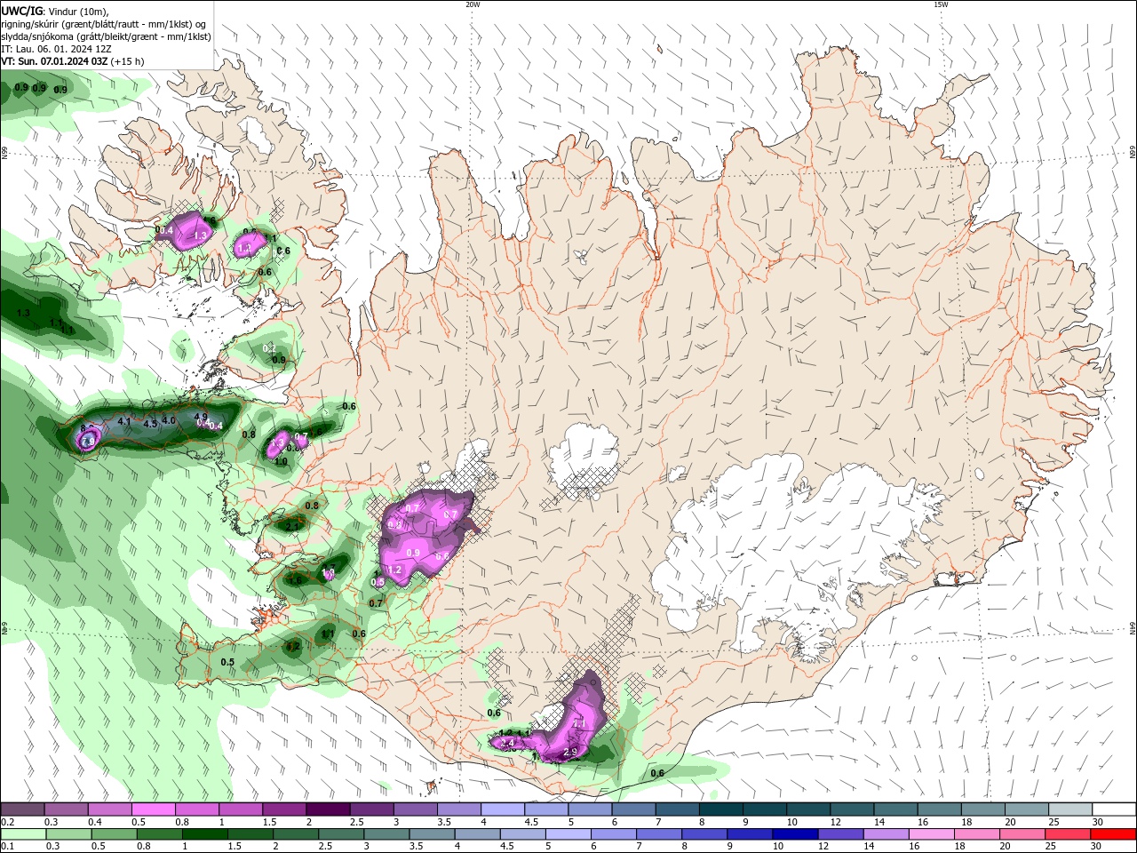Click the 'VT: Sun. 07.01.2024 03Z (+15 h)' line
Screen dimensions: 1137x853
point(73,61)
